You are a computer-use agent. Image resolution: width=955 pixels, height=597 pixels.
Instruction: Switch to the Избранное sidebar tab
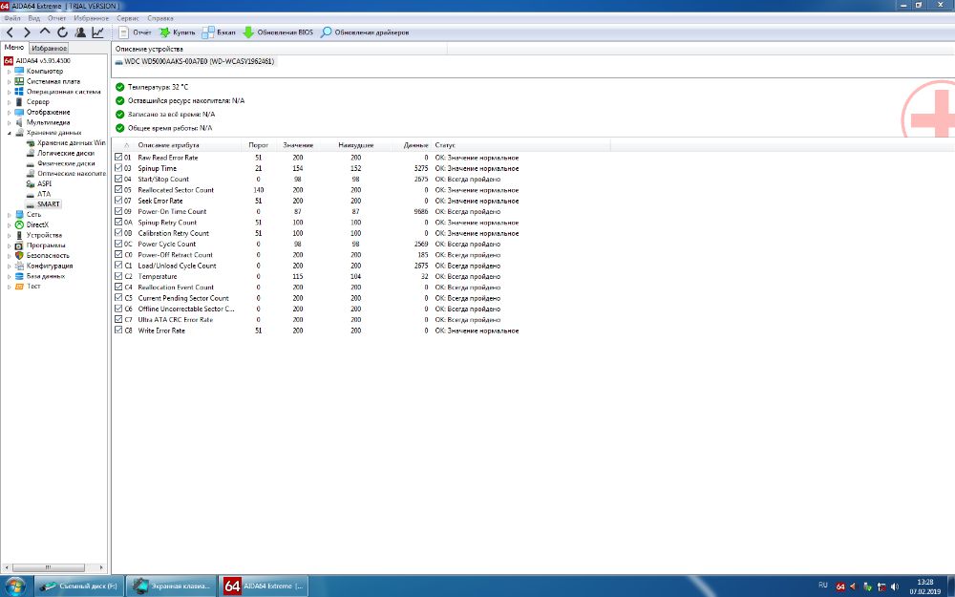point(49,48)
